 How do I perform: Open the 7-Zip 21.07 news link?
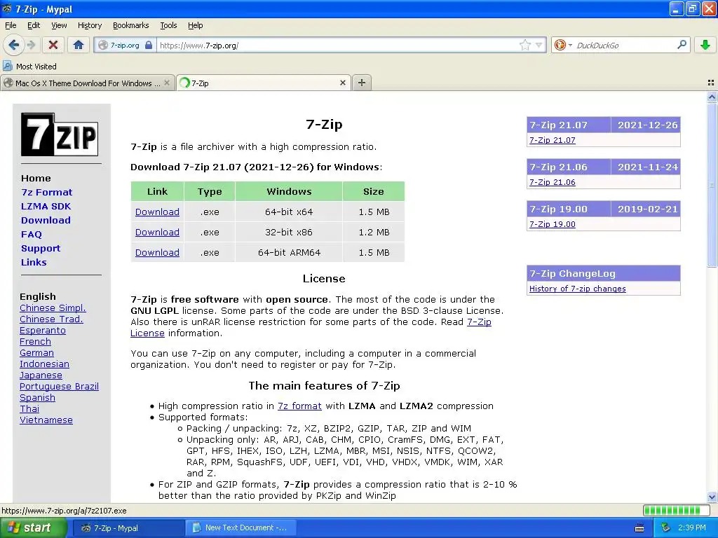click(x=553, y=140)
